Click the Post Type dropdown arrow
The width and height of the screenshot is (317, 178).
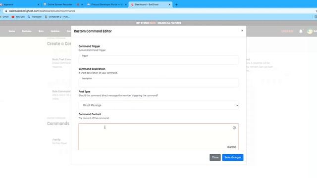[237, 105]
